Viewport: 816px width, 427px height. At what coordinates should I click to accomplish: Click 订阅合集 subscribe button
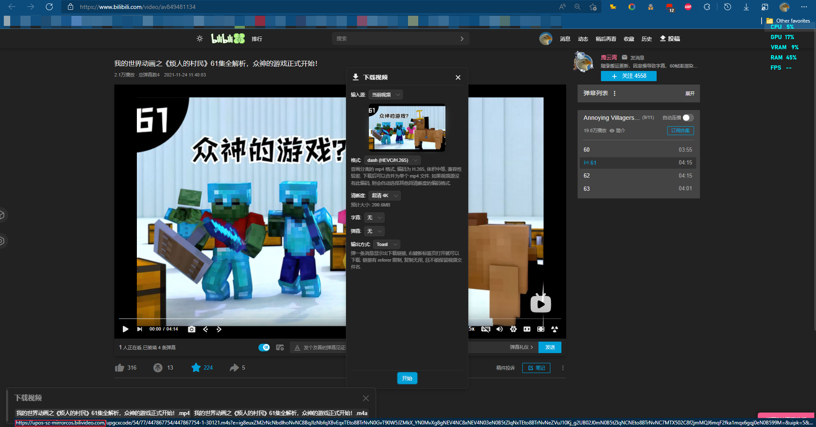tap(680, 130)
